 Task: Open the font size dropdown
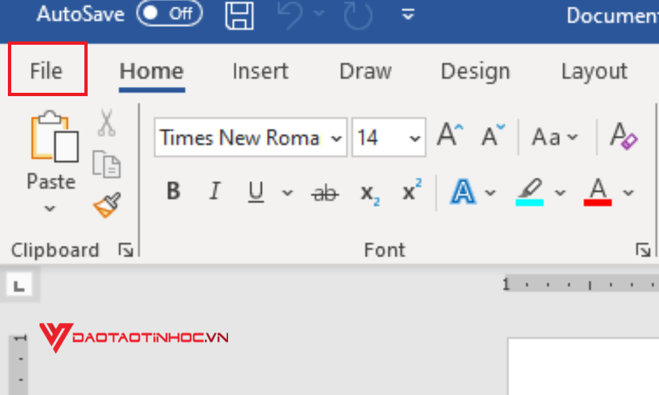413,138
